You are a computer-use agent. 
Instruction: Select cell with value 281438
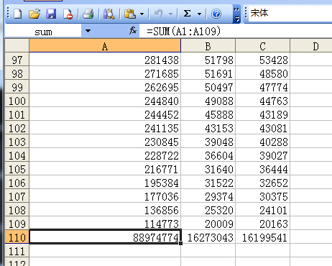point(105,60)
